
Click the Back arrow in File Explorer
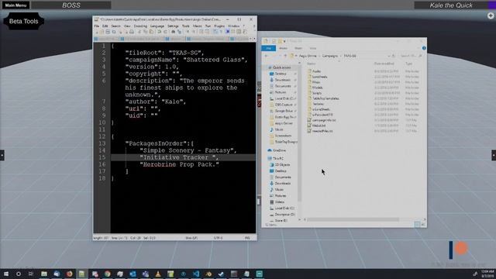tap(267, 56)
